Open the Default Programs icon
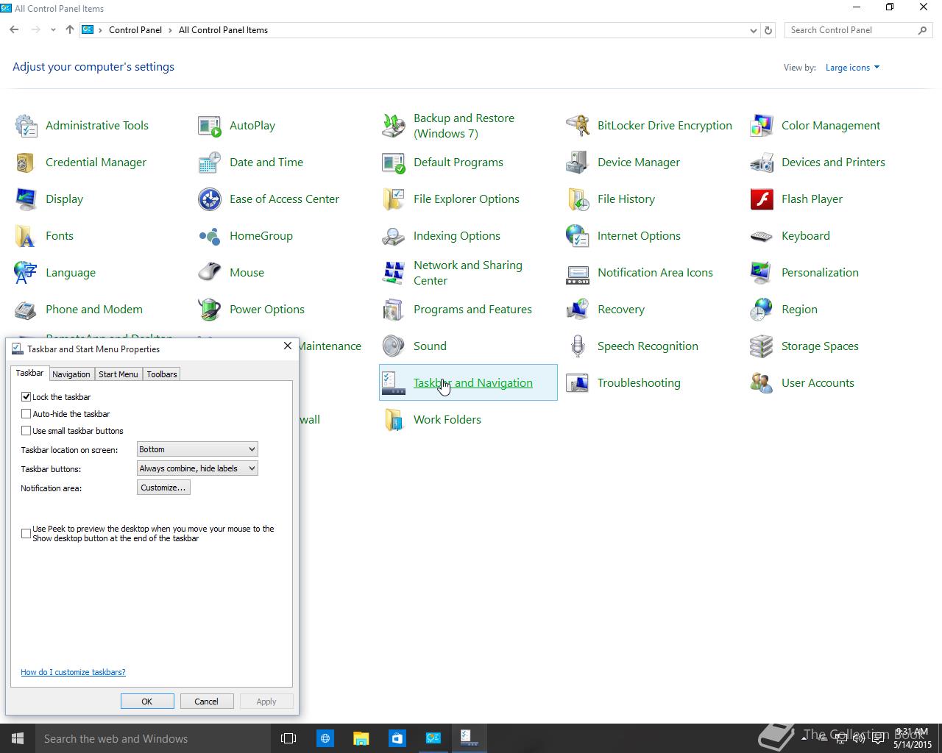942x753 pixels. coord(394,163)
